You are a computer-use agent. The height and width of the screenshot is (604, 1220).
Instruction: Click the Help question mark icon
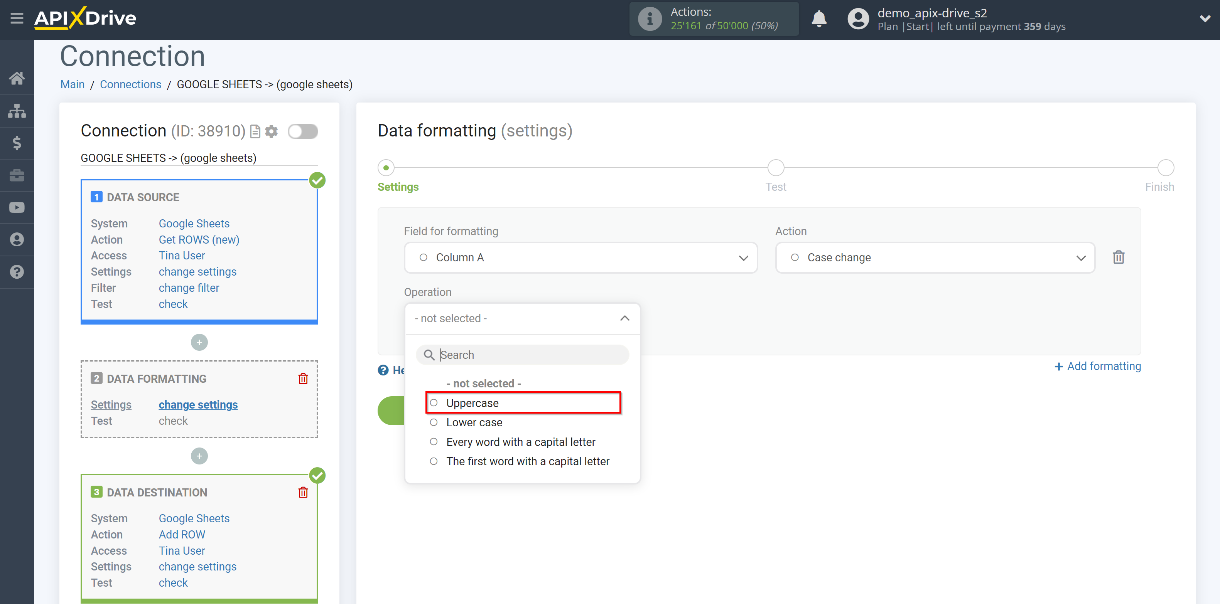[x=383, y=370]
